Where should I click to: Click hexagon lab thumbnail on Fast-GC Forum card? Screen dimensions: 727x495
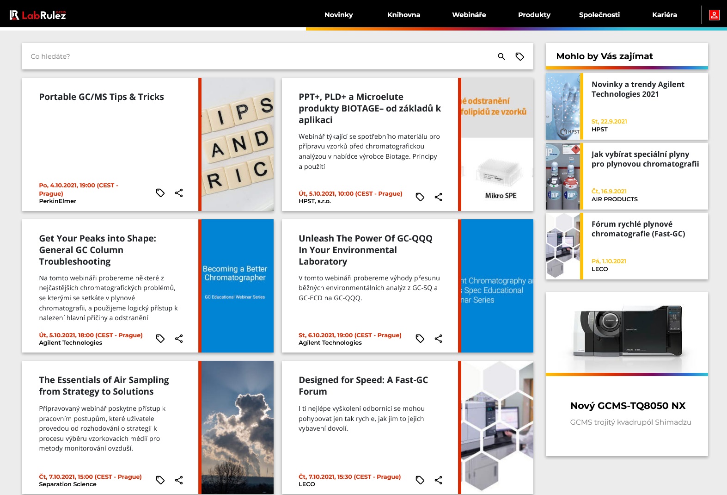pos(497,427)
